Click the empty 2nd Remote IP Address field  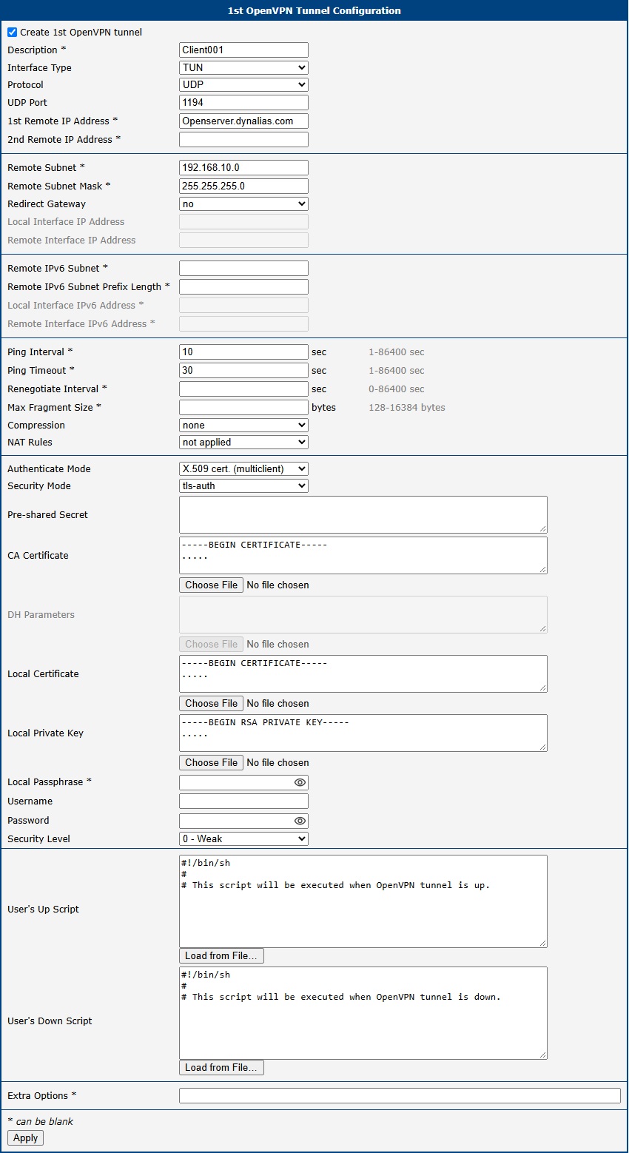tap(243, 139)
